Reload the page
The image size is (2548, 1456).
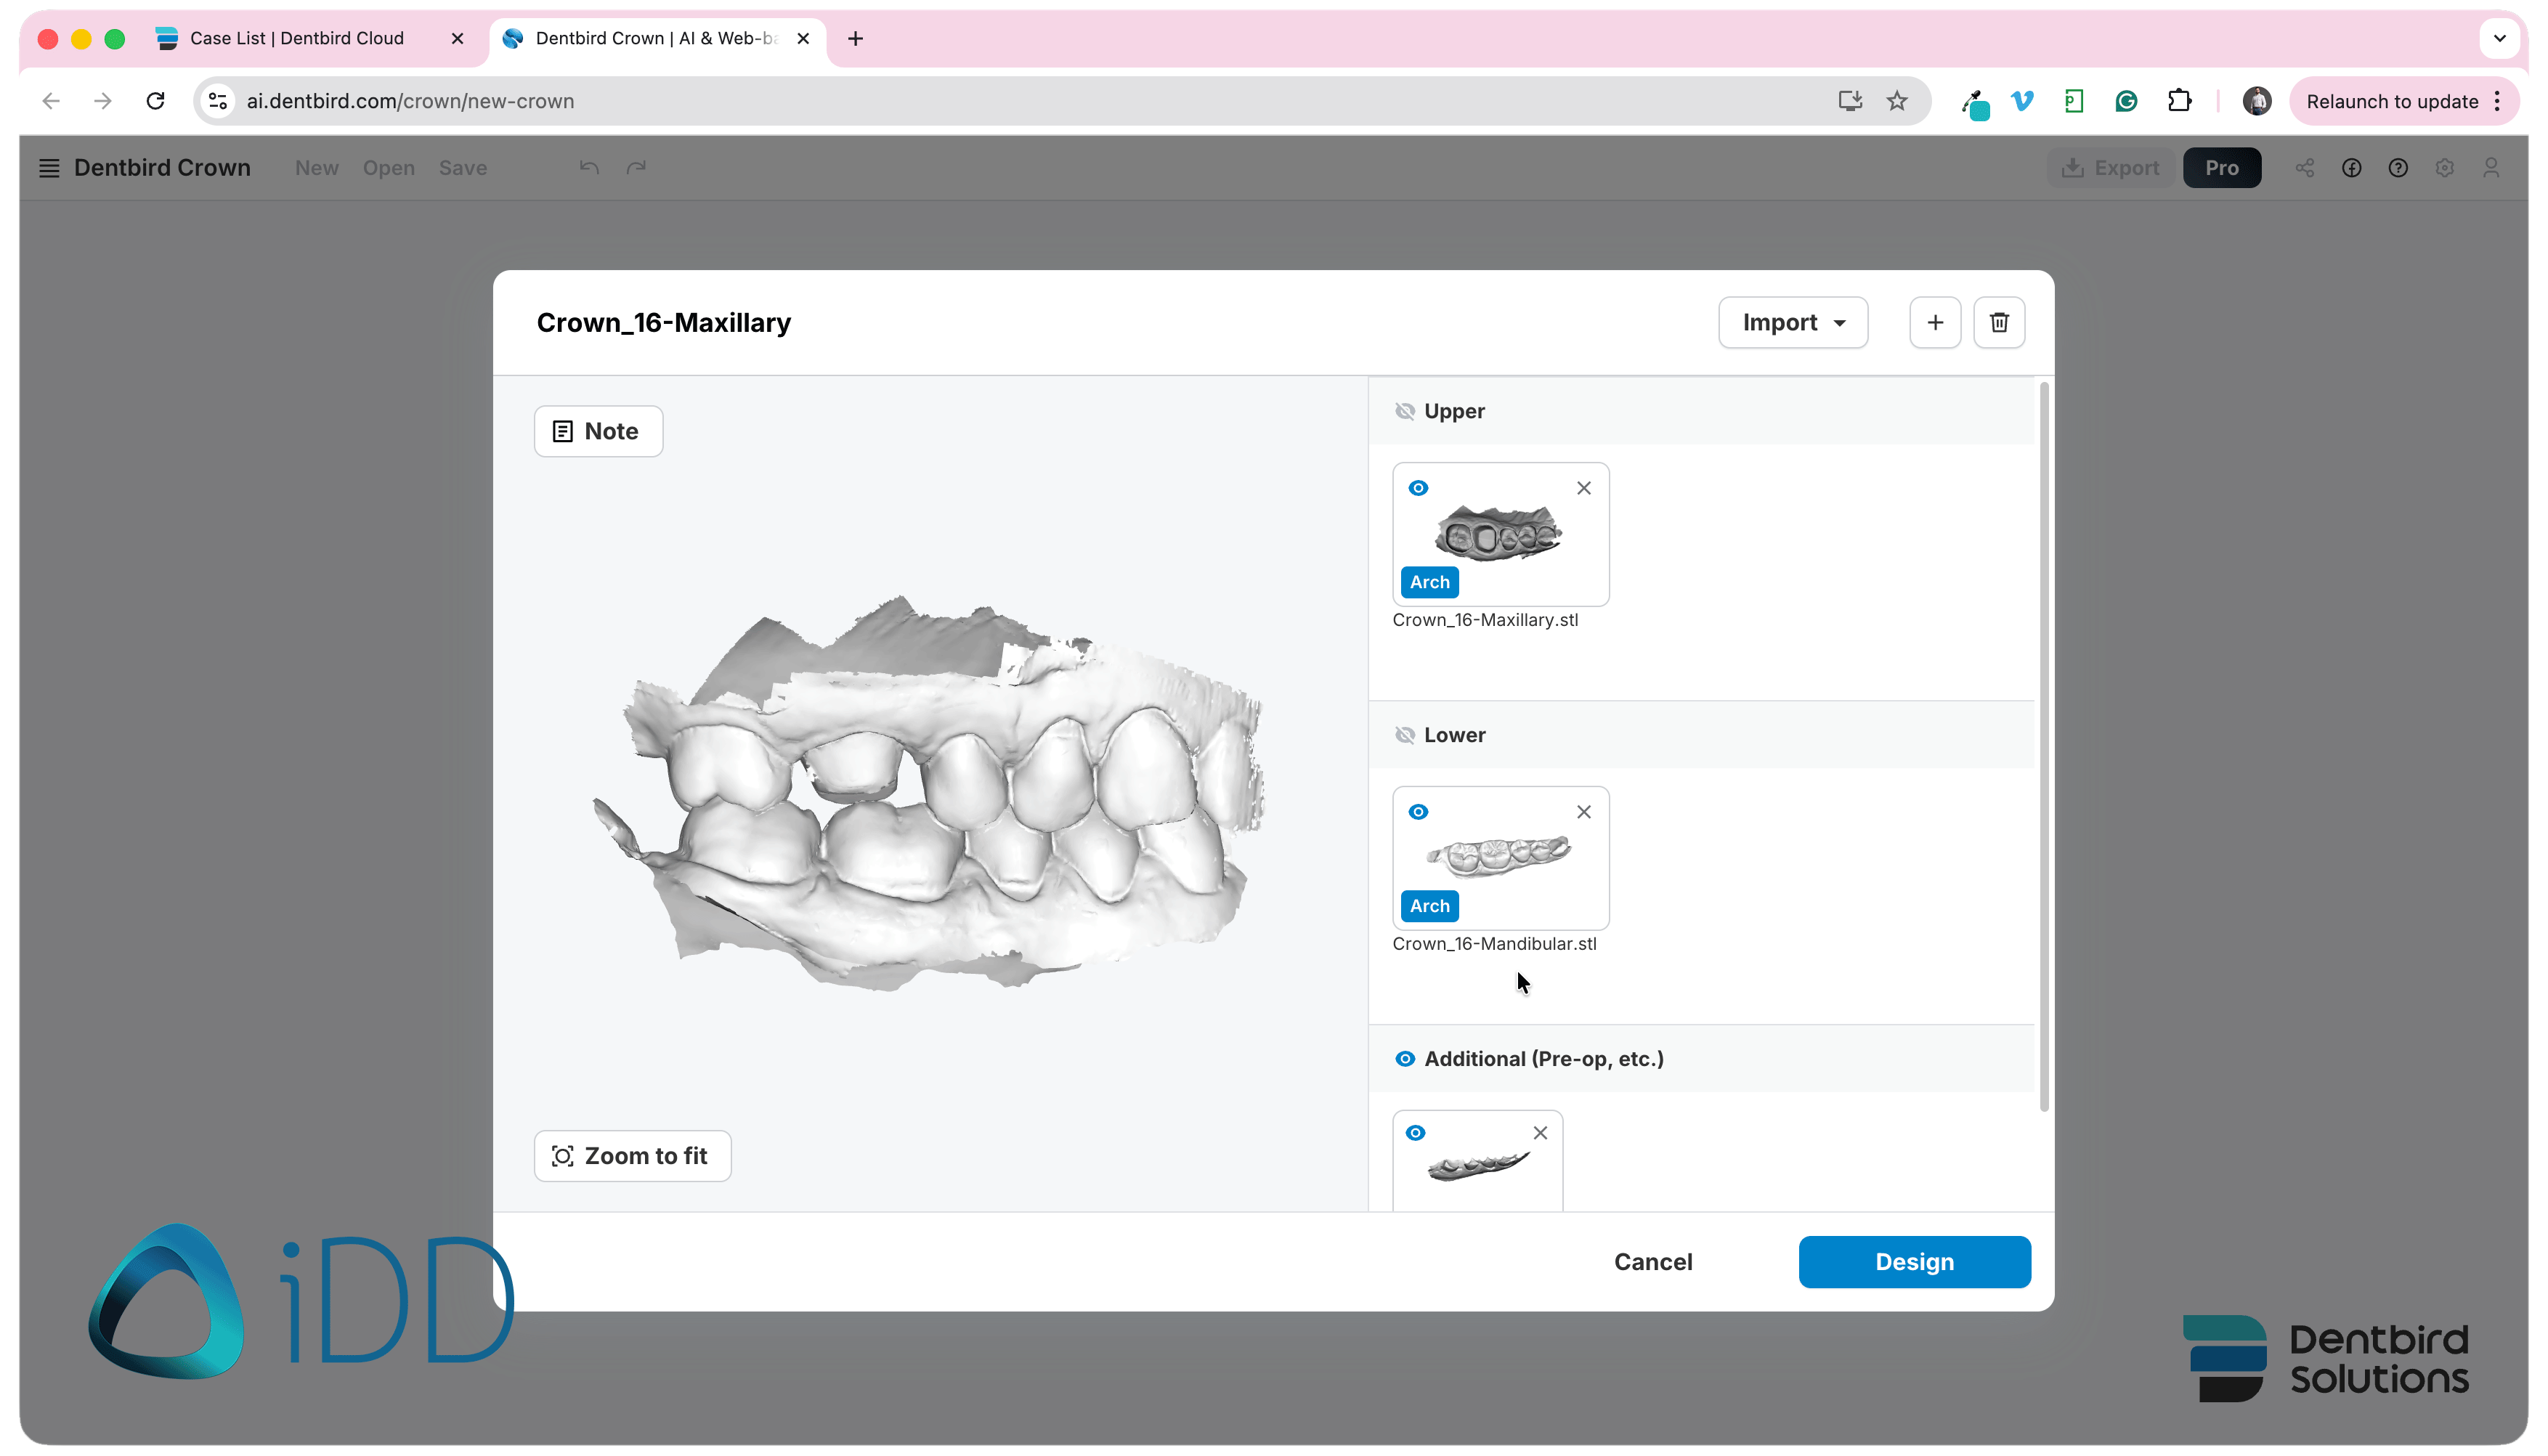tap(155, 101)
